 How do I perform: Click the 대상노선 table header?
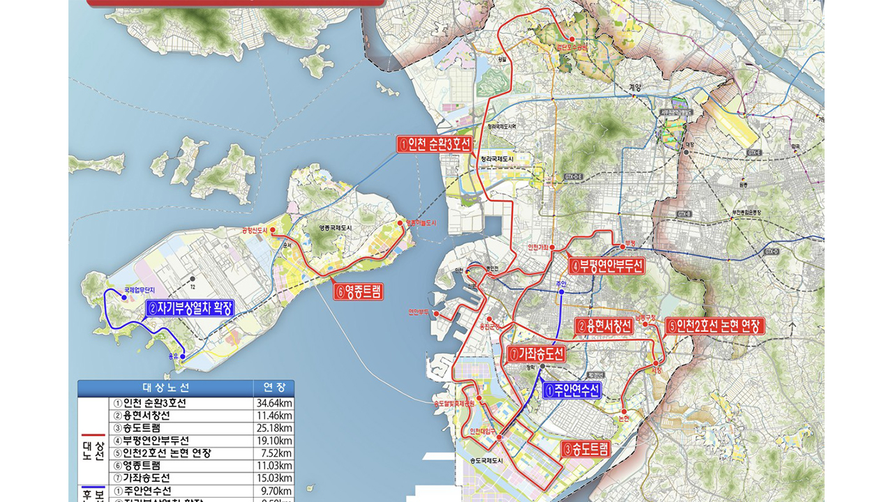(165, 388)
